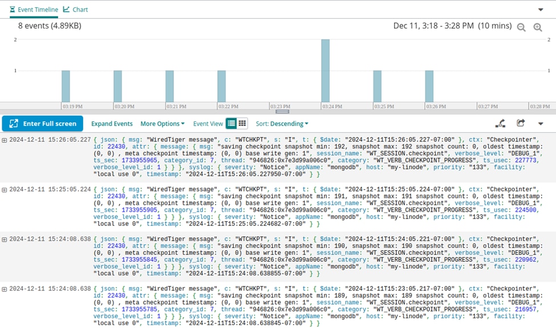Click the 03:24 PM bar with two events
The width and height of the screenshot is (556, 328).
[325, 71]
